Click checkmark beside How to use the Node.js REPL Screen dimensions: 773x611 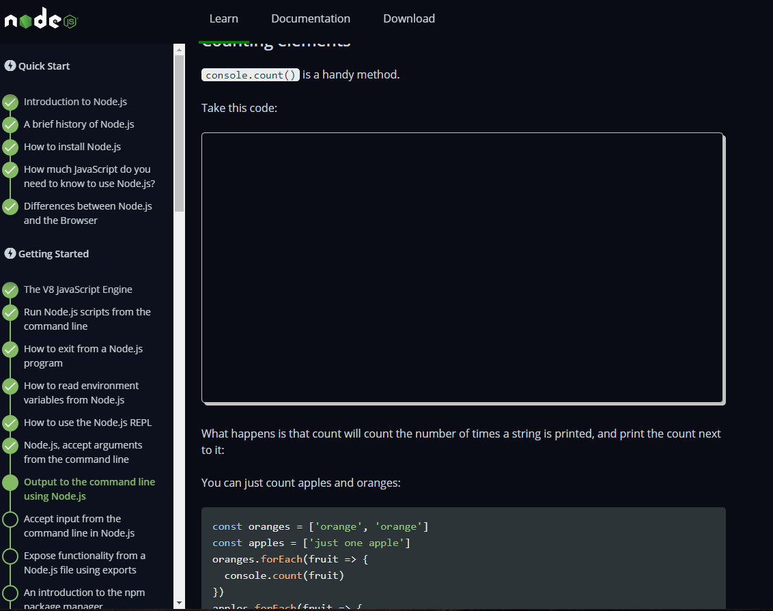pyautogui.click(x=10, y=423)
